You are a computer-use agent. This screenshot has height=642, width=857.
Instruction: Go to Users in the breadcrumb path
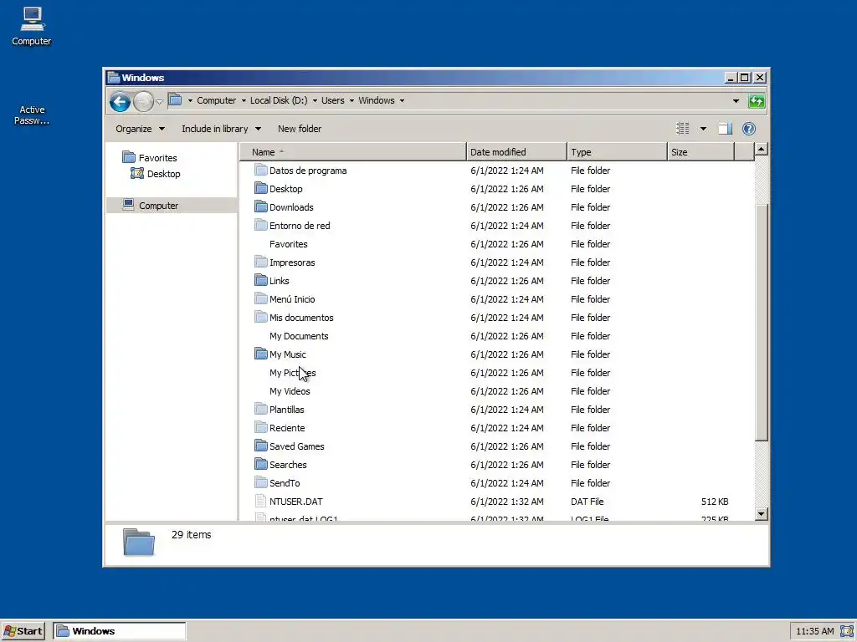coord(332,100)
